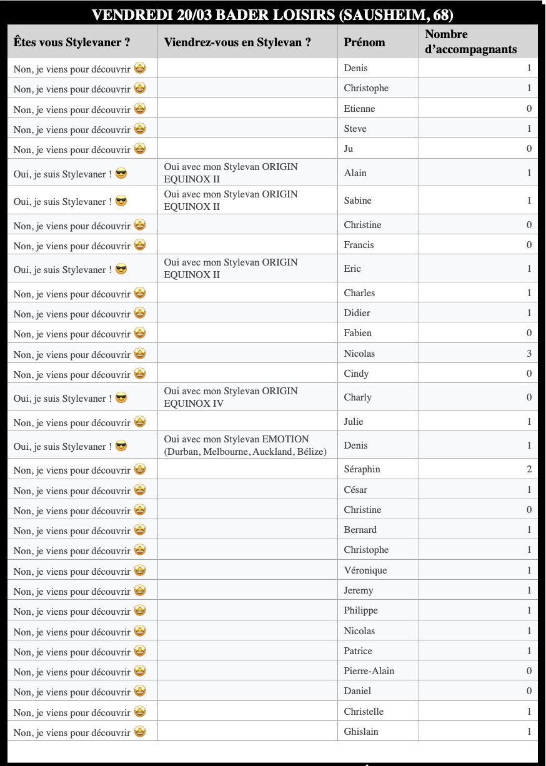Click the star-eyes emoji in Julie's row
Screen dimensions: 546x766
(140, 422)
